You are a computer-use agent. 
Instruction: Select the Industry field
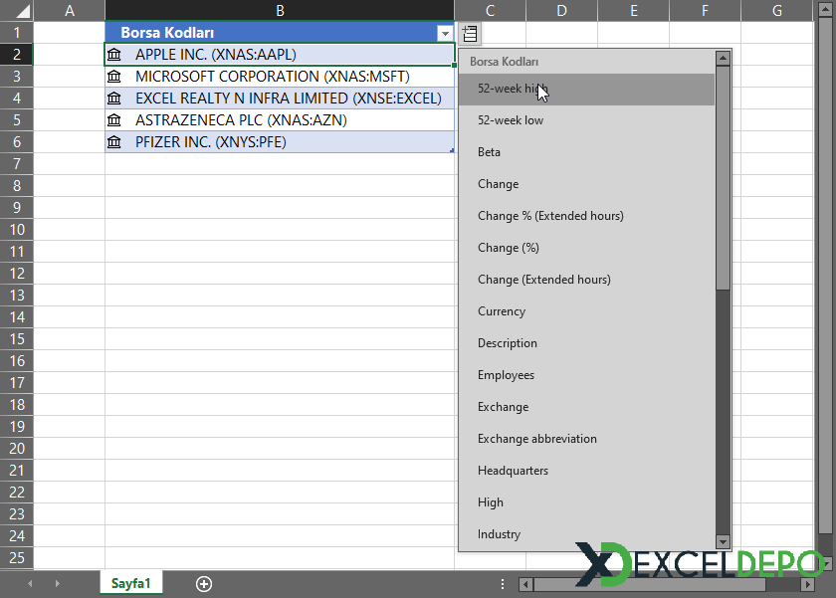586,534
